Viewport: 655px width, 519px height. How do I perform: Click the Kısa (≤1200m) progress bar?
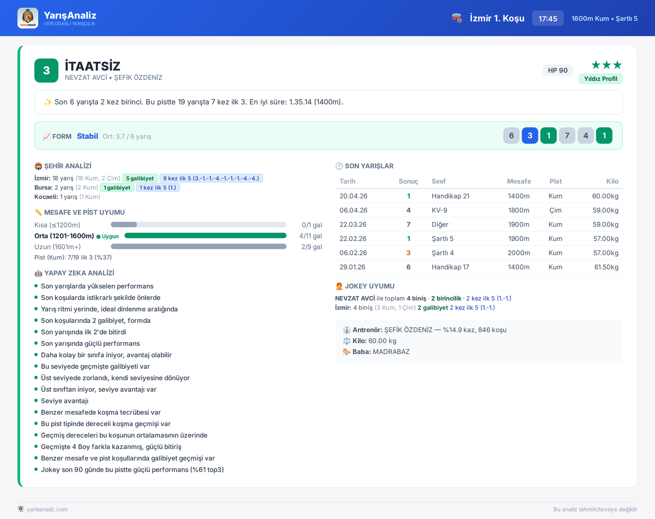[x=199, y=224]
